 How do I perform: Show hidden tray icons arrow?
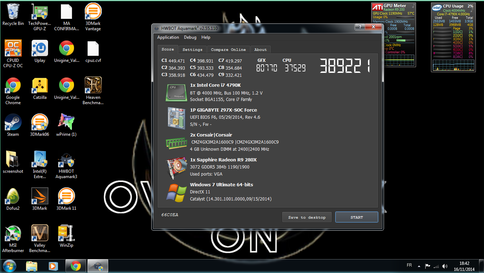click(x=419, y=266)
